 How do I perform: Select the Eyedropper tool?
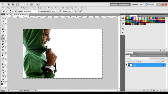[x=3, y=32]
